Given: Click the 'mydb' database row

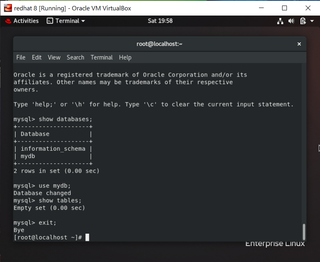Looking at the screenshot, I should pyautogui.click(x=53, y=156).
